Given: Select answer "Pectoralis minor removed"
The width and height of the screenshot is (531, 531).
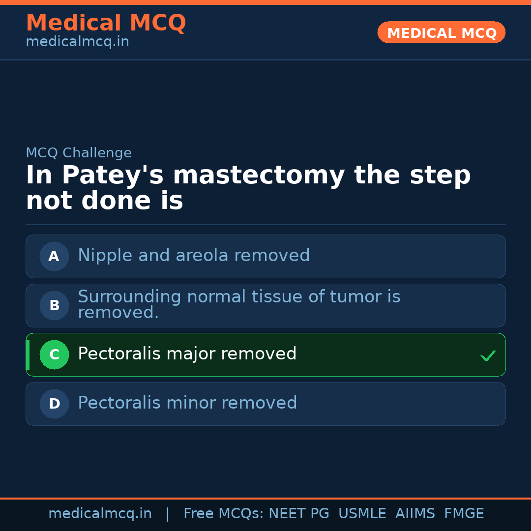Looking at the screenshot, I should coord(187,403).
